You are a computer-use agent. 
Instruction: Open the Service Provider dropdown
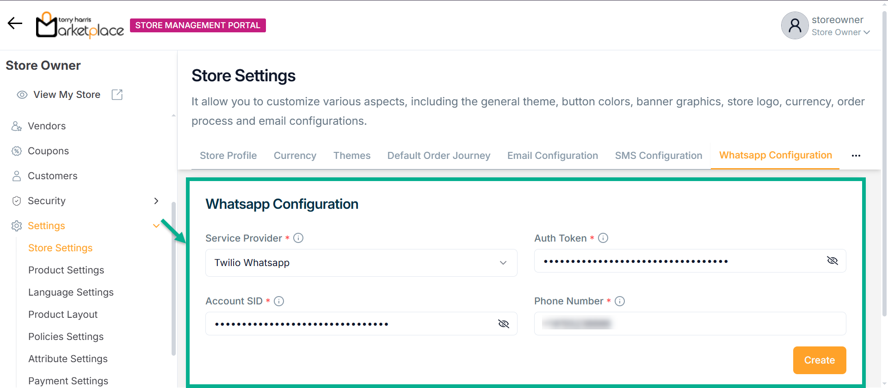click(361, 263)
